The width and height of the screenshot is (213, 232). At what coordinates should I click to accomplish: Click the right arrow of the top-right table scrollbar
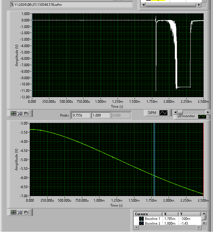[x=199, y=5]
